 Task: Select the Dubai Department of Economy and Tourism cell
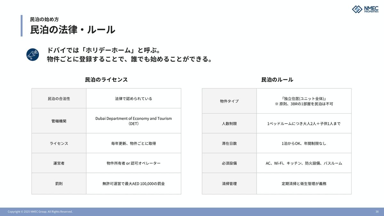point(133,121)
